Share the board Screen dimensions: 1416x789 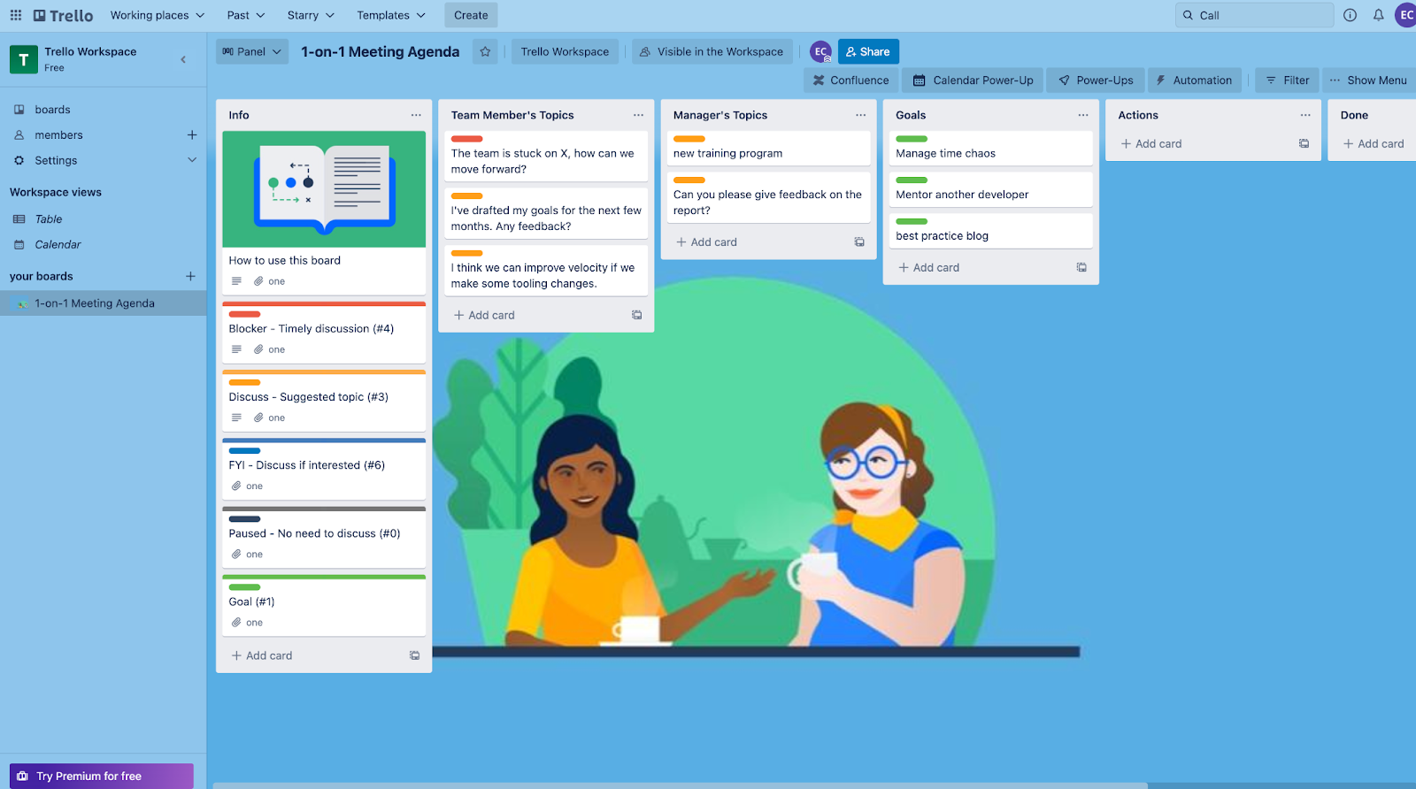(868, 51)
